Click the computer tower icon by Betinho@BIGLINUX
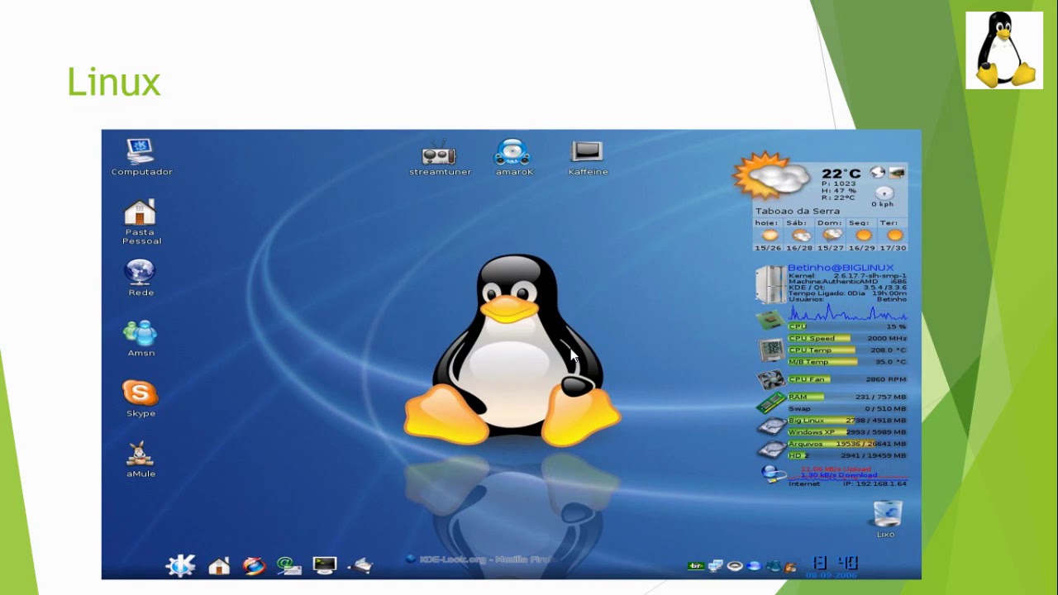The image size is (1058, 595). [x=770, y=283]
